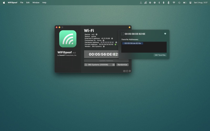This screenshot has height=131, width=210.
Task: Open the 360 Systems (000556) vendor dropdown
Action: (x=99, y=65)
